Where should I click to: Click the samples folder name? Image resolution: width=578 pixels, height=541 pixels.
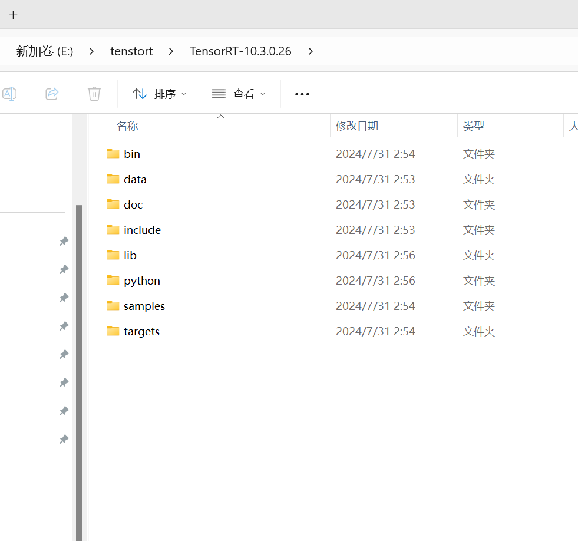(144, 307)
